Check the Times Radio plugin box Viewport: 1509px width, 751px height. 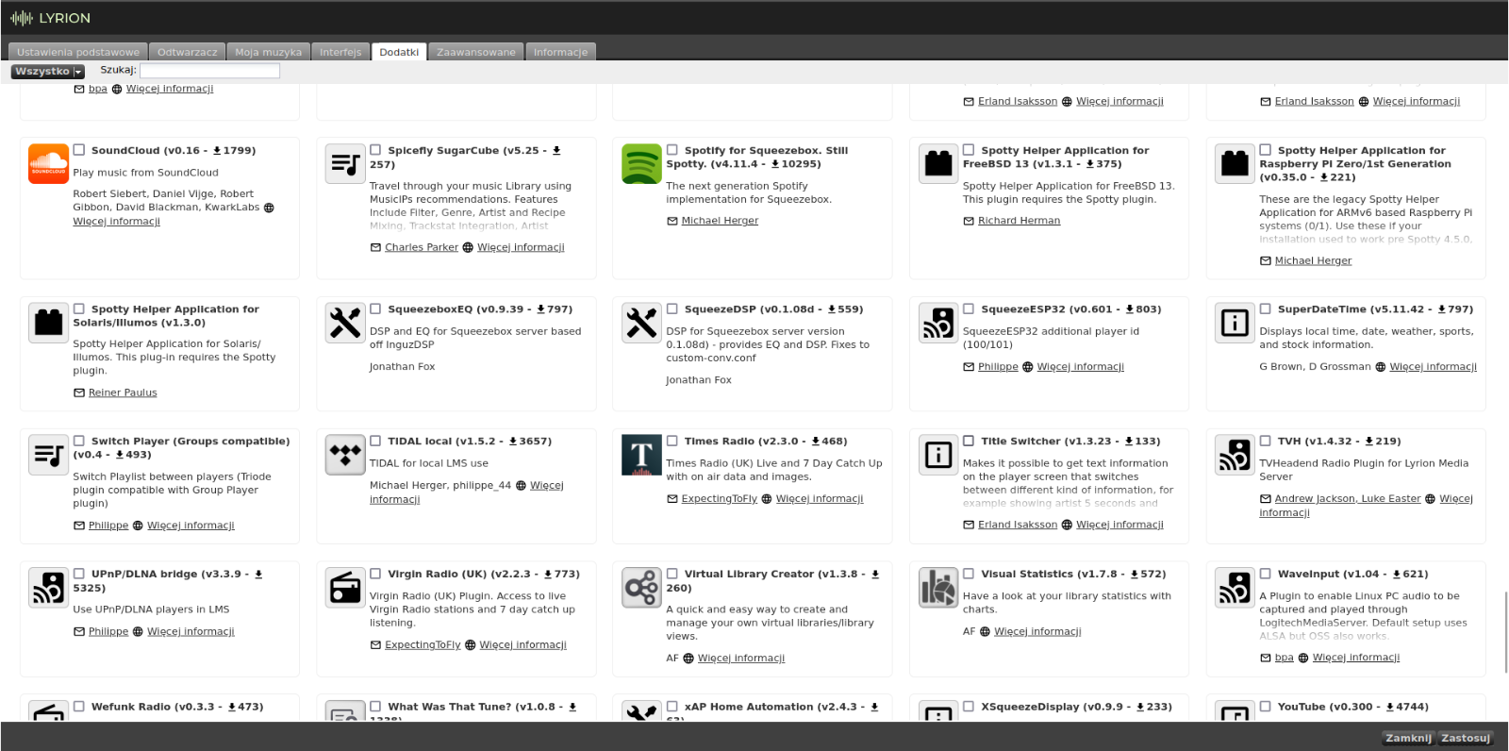coord(672,441)
